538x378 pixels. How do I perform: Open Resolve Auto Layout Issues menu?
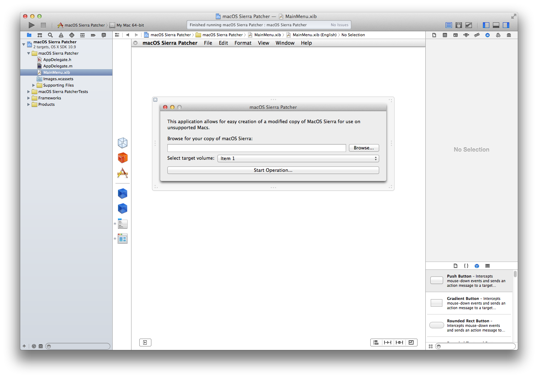coord(399,343)
